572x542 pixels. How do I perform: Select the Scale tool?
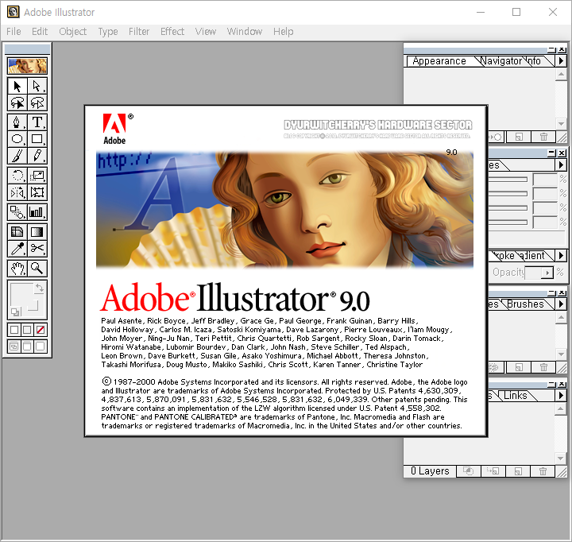pyautogui.click(x=37, y=176)
